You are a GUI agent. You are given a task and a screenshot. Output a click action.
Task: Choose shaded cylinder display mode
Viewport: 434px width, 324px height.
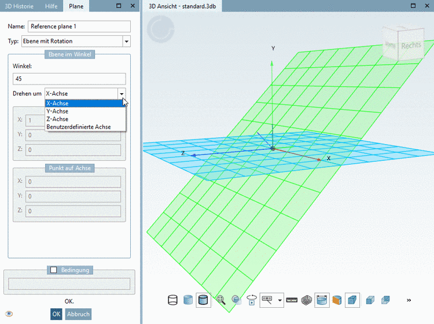point(188,300)
